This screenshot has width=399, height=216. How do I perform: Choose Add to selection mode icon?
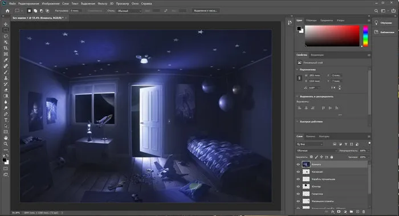point(35,11)
